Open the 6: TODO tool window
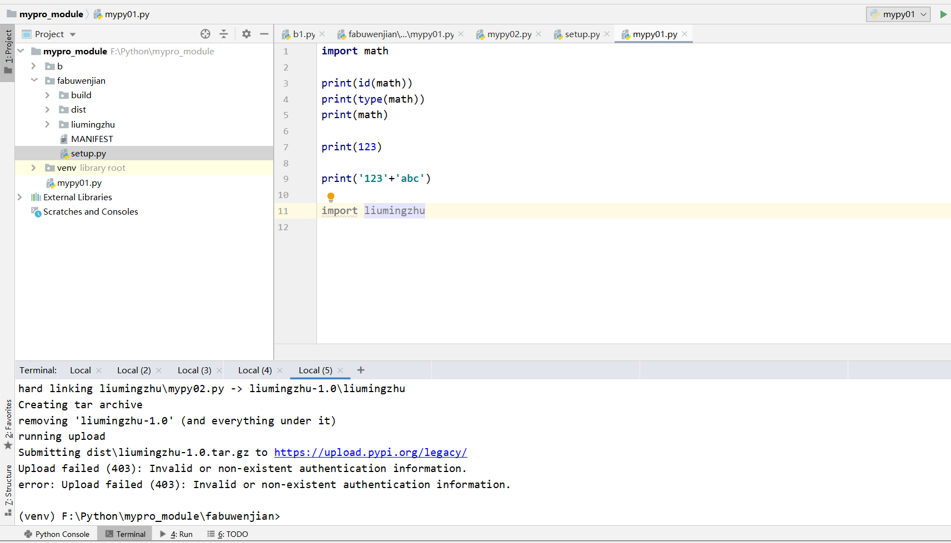This screenshot has height=543, width=951. 228,534
